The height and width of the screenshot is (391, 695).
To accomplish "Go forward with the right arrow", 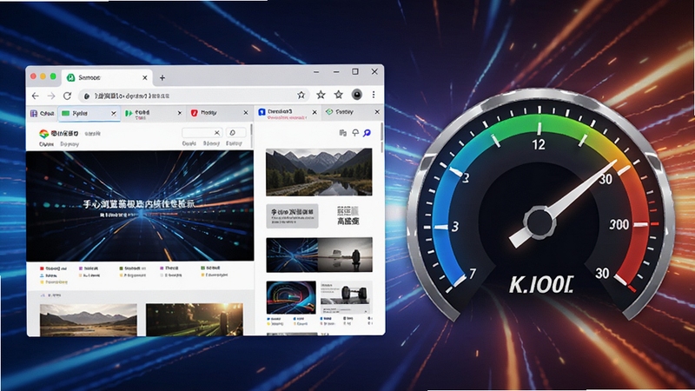I will click(51, 96).
